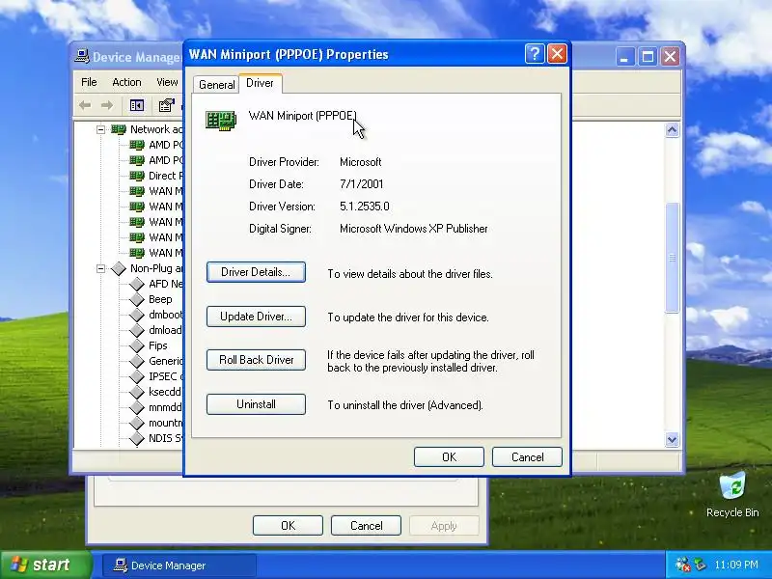Select the AFD Ne driver icon
This screenshot has height=579, width=772.
[x=137, y=284]
